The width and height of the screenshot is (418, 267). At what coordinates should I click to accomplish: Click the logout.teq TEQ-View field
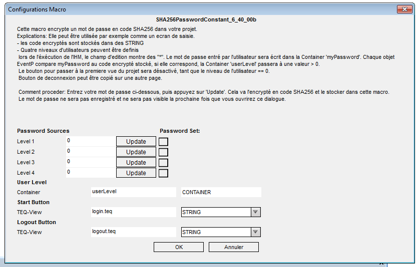133,232
